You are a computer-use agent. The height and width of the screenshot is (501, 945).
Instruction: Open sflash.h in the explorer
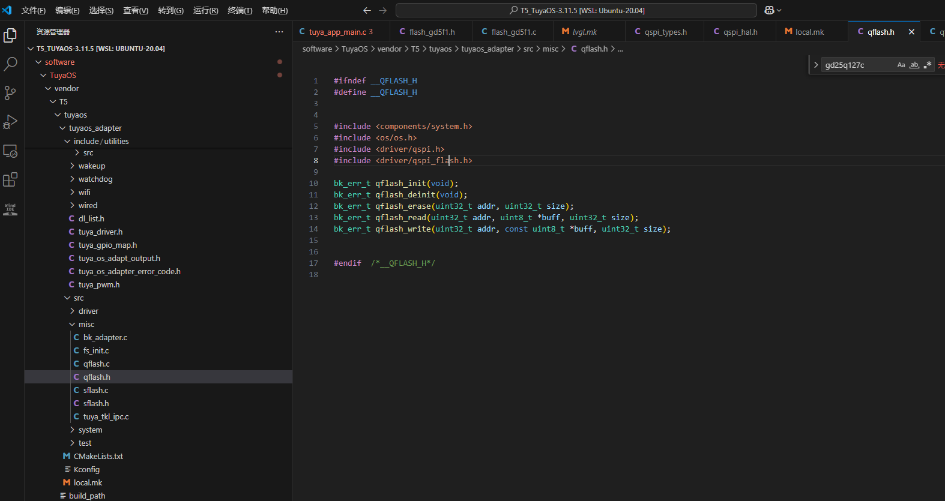pyautogui.click(x=159, y=403)
